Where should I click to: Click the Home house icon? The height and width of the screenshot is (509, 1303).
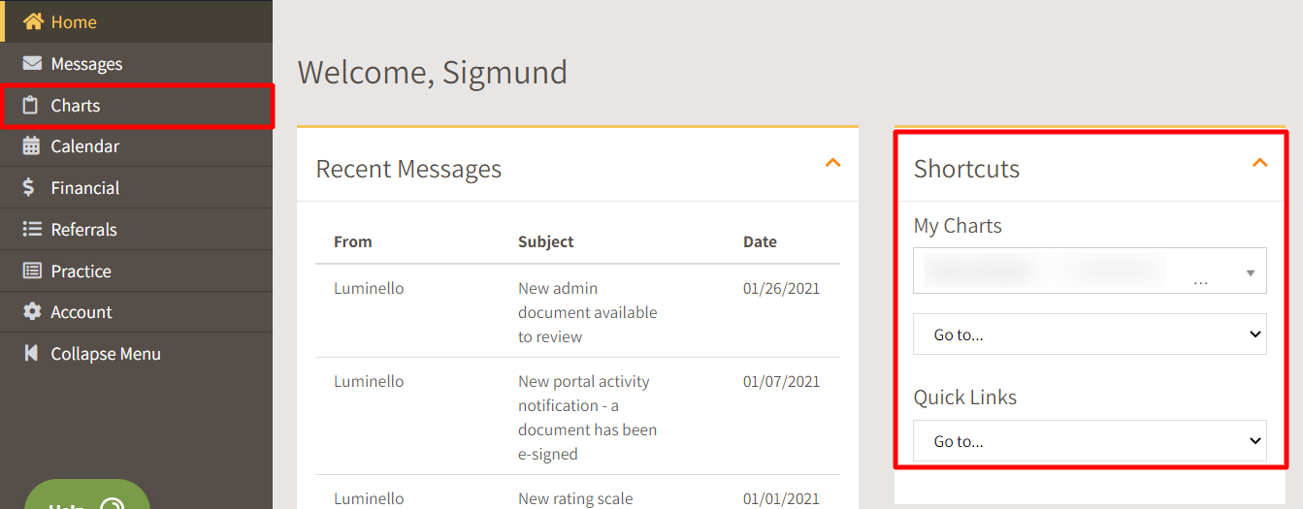33,21
